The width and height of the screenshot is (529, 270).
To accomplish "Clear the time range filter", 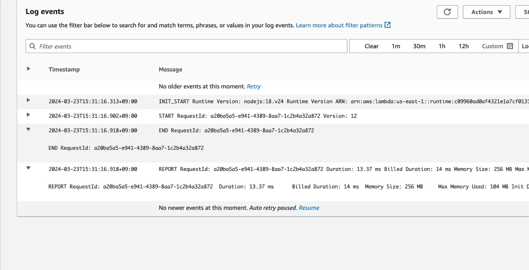I will pos(371,46).
